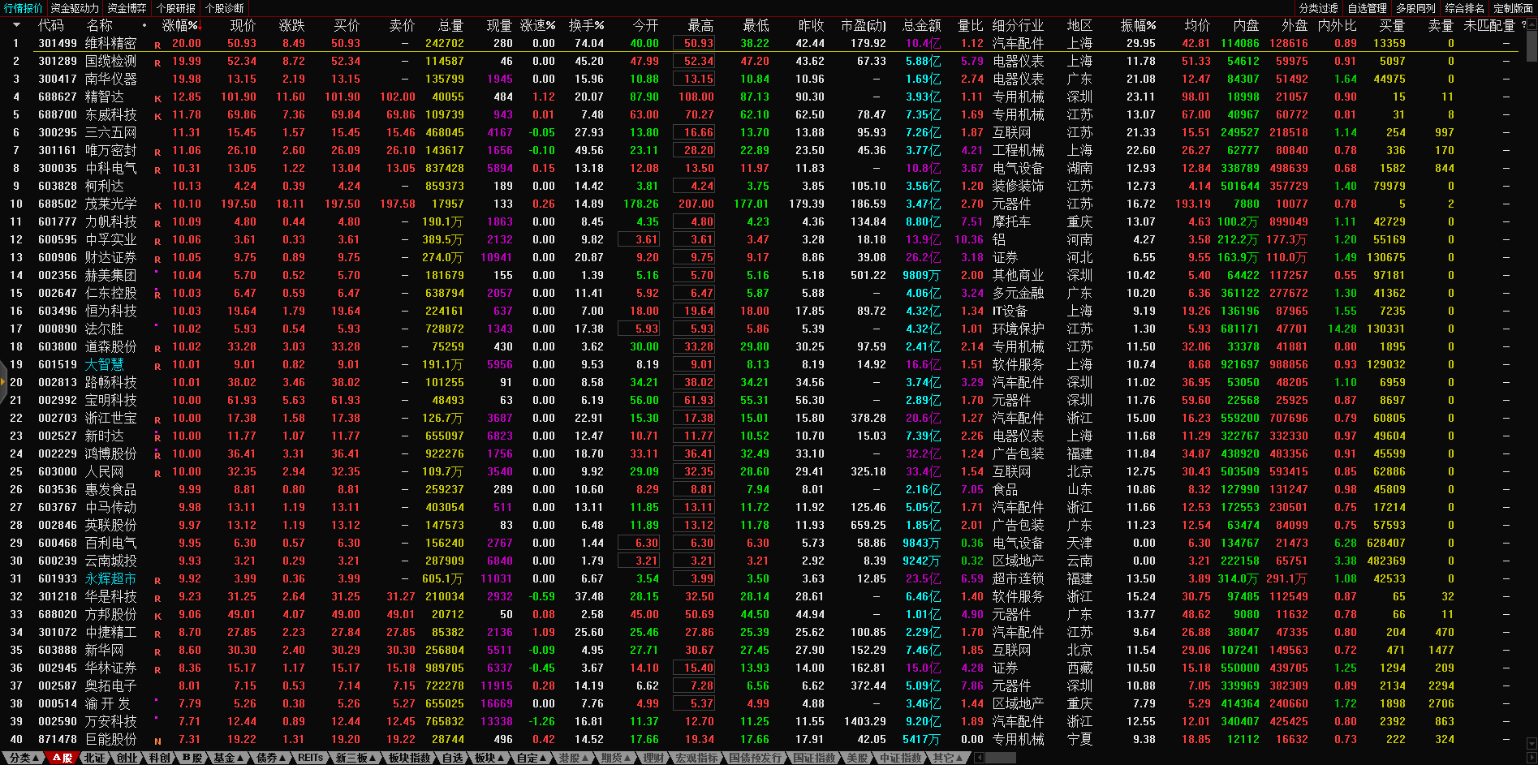This screenshot has height=765, width=1538.
Task: Click the left scroll arrow in bottom bar
Action: click(x=980, y=758)
